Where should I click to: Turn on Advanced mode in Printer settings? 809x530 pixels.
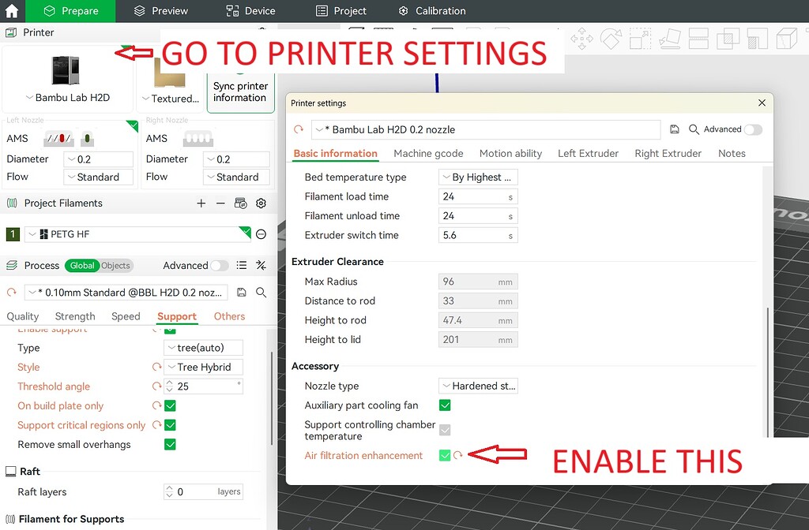tap(752, 129)
